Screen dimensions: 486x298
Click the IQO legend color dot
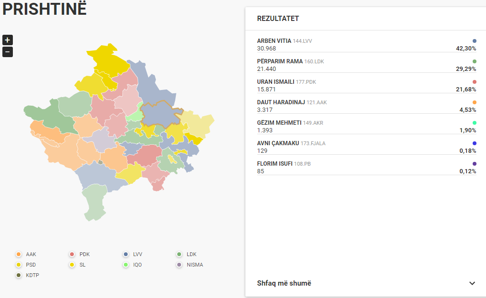click(125, 265)
